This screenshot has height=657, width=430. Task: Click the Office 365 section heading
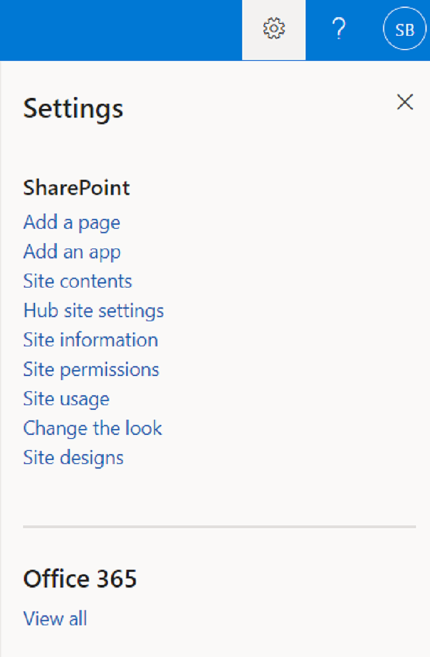[x=79, y=579]
